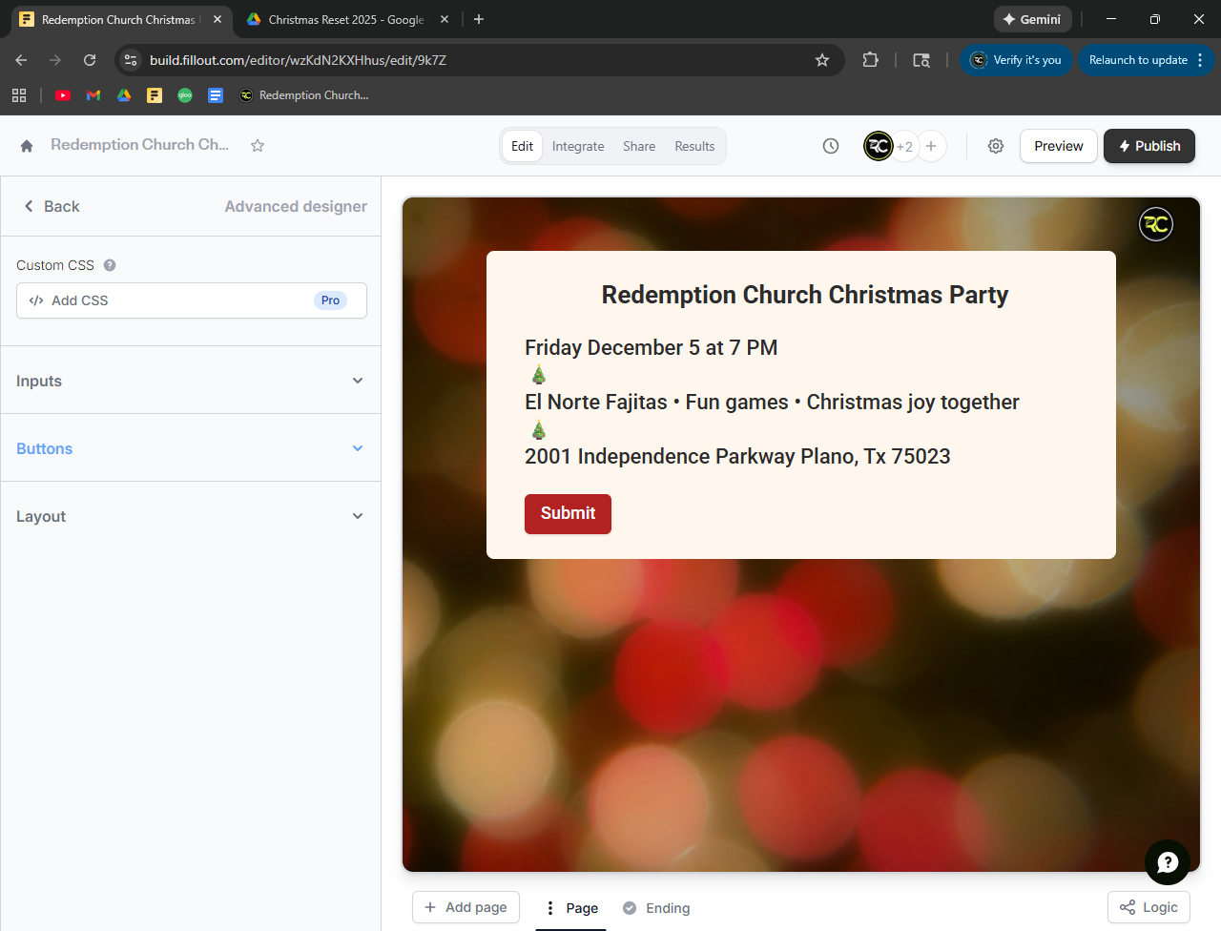Star the form as a favorite
Viewport: 1221px width, 931px height.
[258, 146]
